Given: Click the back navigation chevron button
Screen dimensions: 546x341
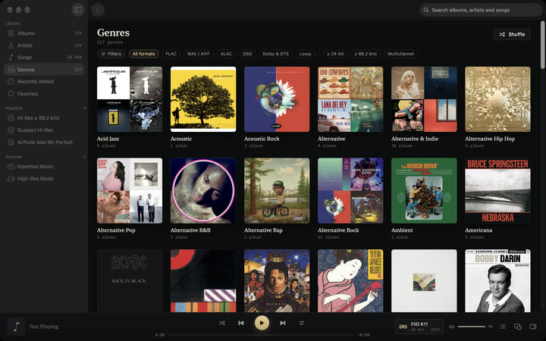Looking at the screenshot, I should (x=98, y=10).
